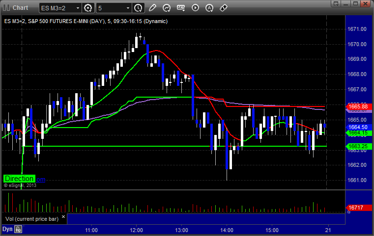
Task: Follow the blue 'om' link beside Direction
Action: point(41,180)
